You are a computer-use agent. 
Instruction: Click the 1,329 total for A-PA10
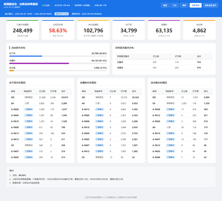coord(64,121)
